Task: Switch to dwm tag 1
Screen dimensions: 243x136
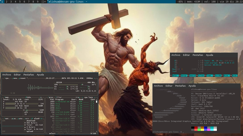Action: [x=2, y=2]
